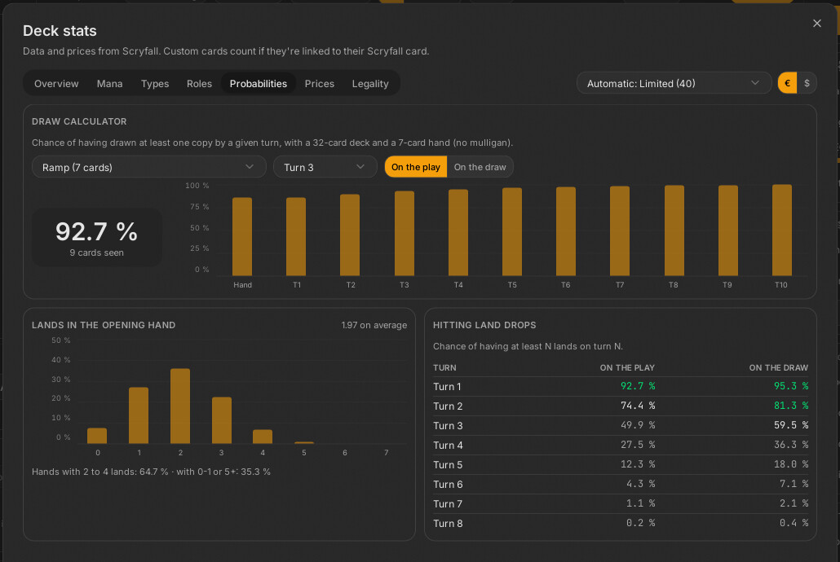Click the 59.5 % value for Turn 3
The height and width of the screenshot is (562, 840).
(x=791, y=425)
